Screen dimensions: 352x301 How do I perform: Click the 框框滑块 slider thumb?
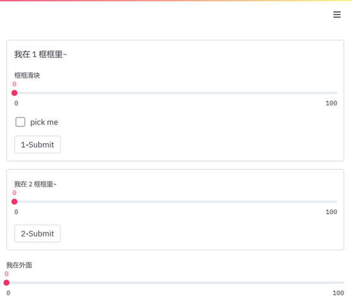point(14,93)
